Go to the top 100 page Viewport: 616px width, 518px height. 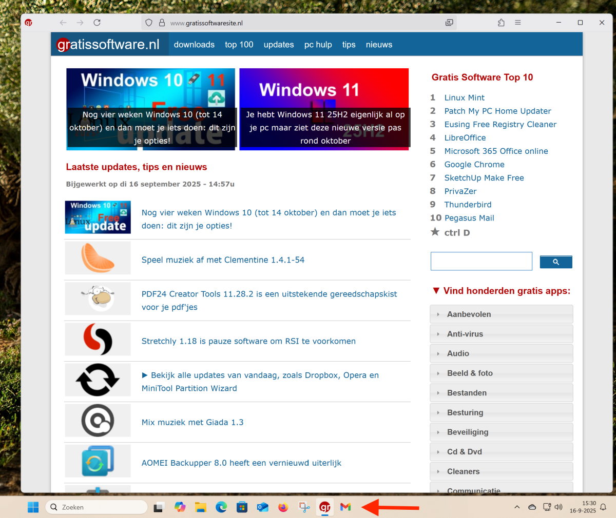pyautogui.click(x=239, y=45)
